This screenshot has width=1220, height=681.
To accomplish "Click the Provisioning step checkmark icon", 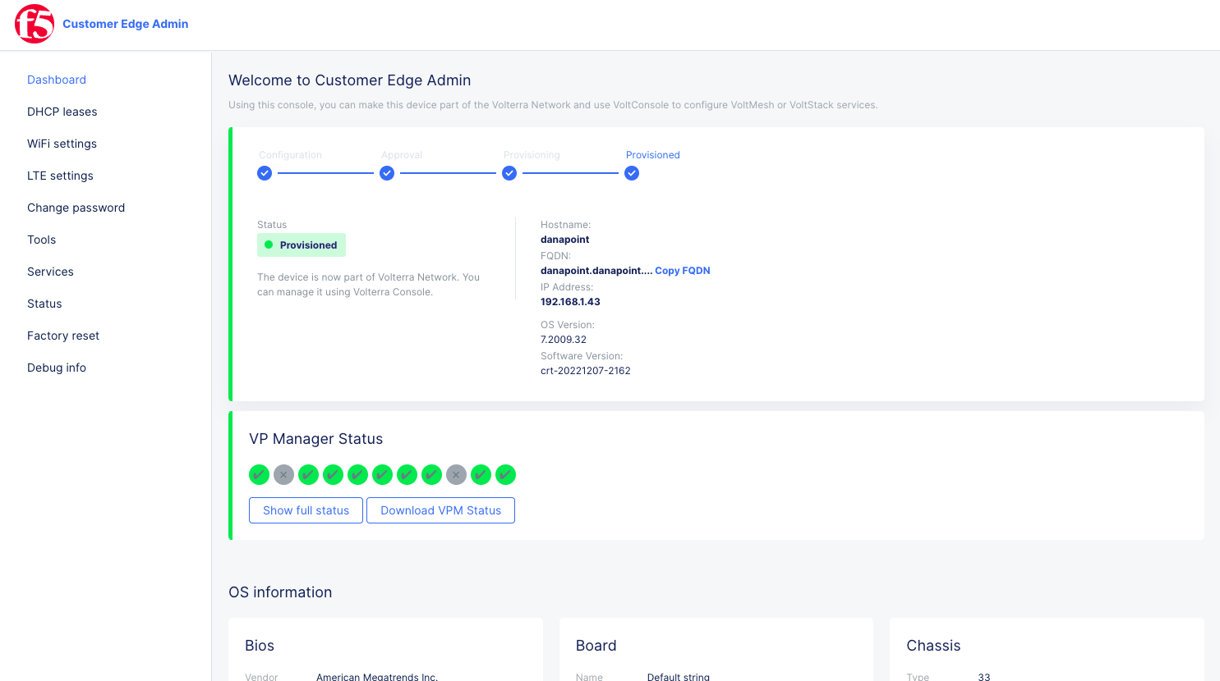I will pos(509,173).
